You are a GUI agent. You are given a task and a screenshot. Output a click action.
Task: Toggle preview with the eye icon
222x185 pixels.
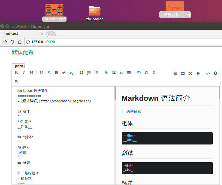198,73
